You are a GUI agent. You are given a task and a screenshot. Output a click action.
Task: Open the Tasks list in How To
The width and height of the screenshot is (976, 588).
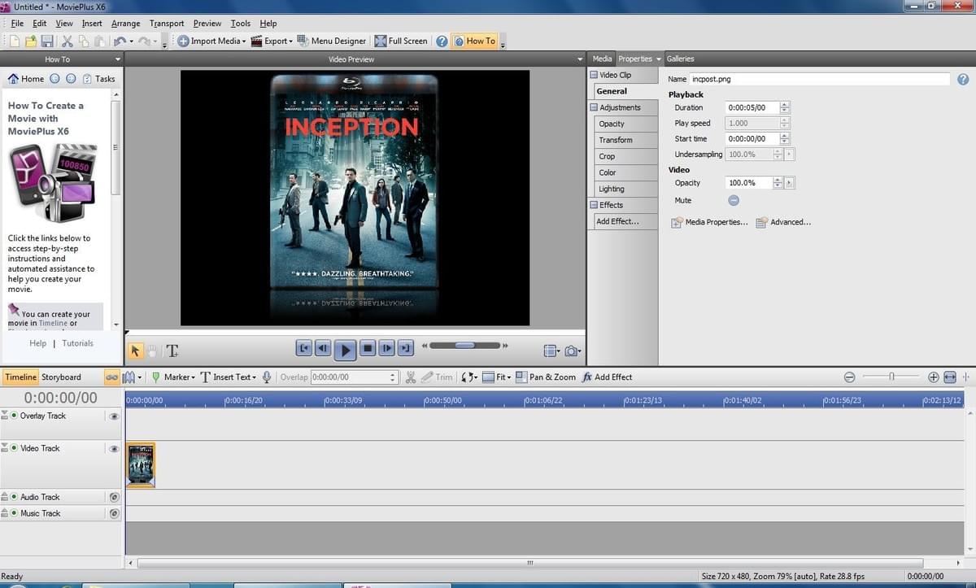98,79
